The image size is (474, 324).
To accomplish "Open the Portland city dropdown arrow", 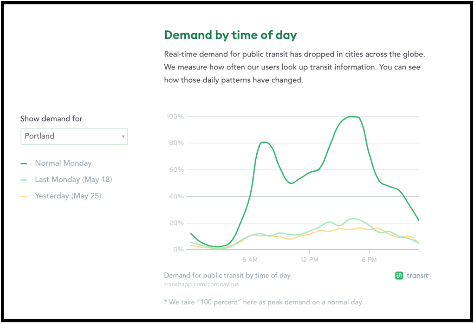I will (x=123, y=137).
